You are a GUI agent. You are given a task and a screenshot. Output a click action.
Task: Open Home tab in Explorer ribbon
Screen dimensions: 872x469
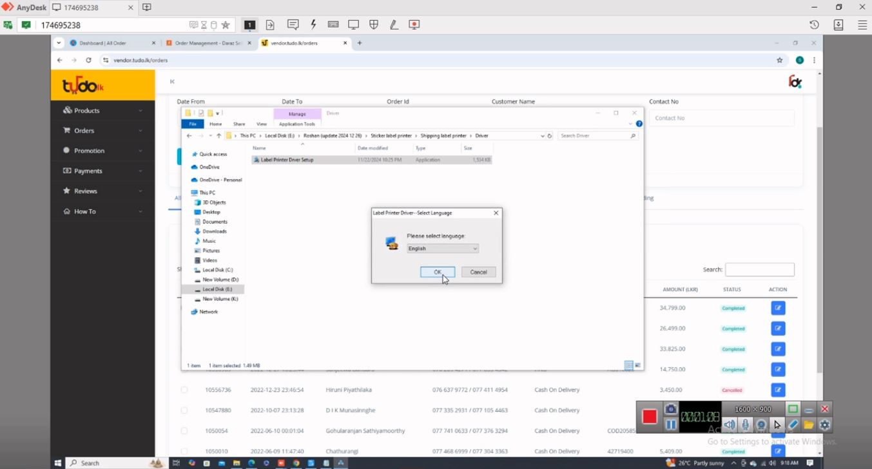point(215,124)
